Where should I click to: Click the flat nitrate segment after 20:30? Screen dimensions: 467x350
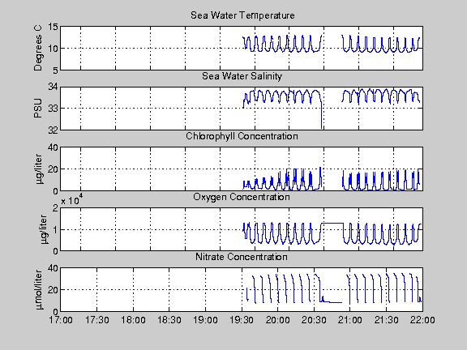(x=333, y=302)
